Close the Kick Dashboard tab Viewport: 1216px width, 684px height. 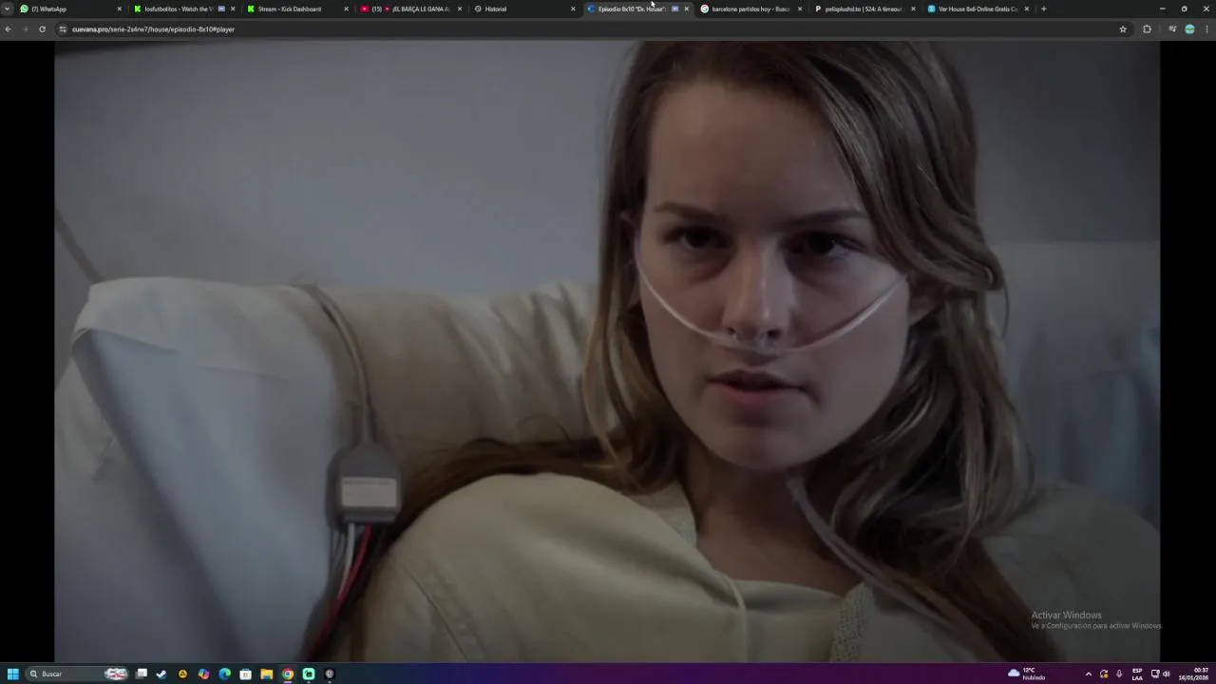pyautogui.click(x=346, y=9)
